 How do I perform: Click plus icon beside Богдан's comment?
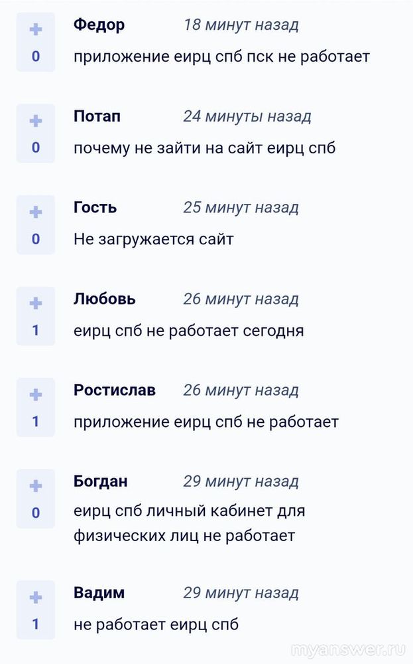click(x=36, y=486)
